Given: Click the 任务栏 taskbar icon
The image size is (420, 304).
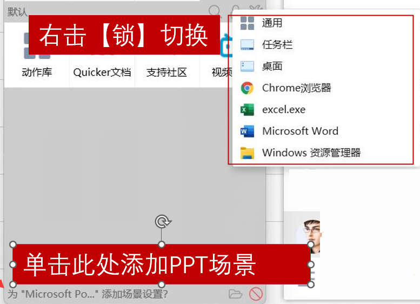Looking at the screenshot, I should 247,44.
